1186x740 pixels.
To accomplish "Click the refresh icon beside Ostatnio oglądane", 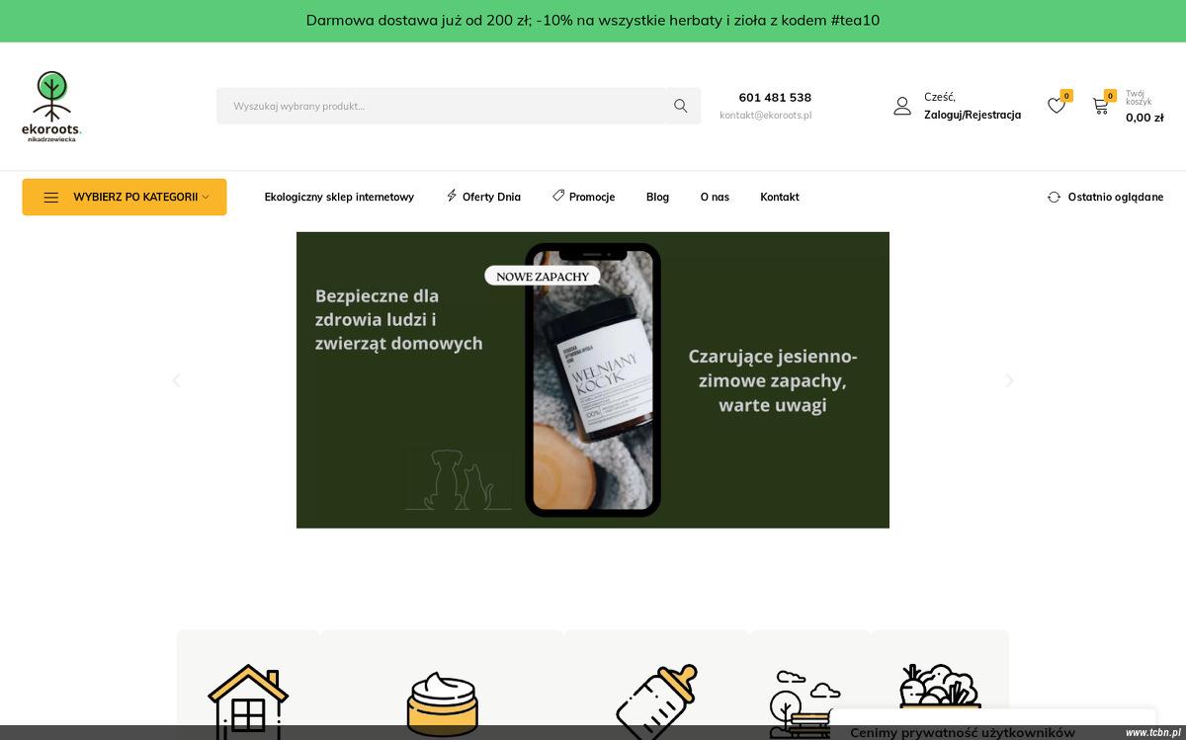I will 1054,198.
